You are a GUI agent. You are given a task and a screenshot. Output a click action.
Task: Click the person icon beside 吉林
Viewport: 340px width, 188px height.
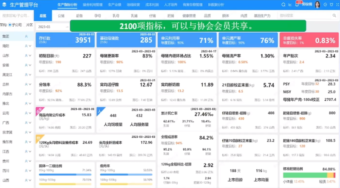point(26,84)
